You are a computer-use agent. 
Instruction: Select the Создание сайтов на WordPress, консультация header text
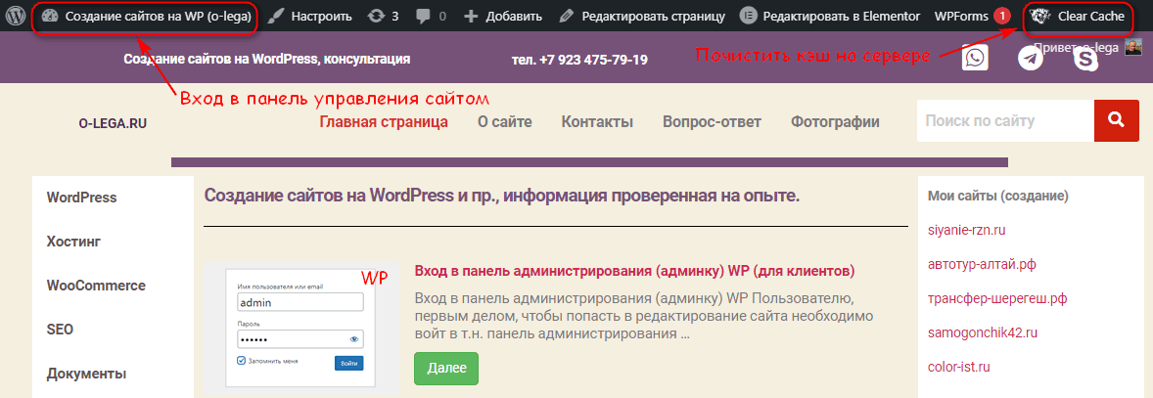pyautogui.click(x=267, y=59)
